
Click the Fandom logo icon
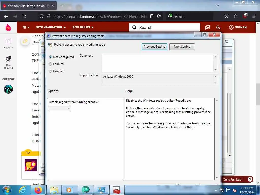[8, 27]
